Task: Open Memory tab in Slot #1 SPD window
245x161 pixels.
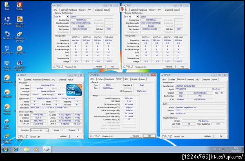Action: point(82,10)
